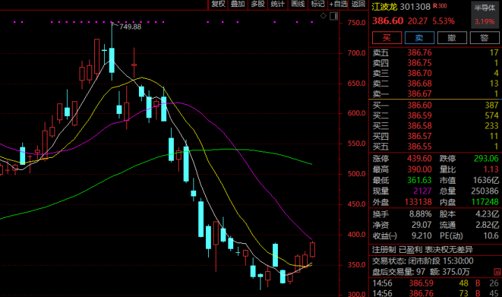Open the R300 margin trading badge
Viewport: 502px width, 297px height.
point(440,6)
